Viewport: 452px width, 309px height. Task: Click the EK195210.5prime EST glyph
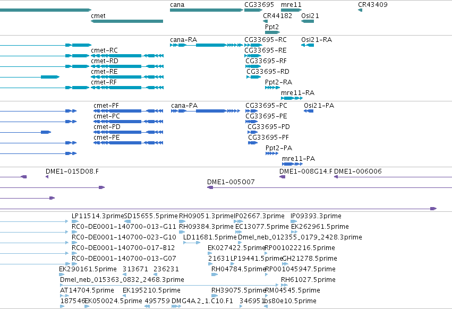tap(125, 296)
